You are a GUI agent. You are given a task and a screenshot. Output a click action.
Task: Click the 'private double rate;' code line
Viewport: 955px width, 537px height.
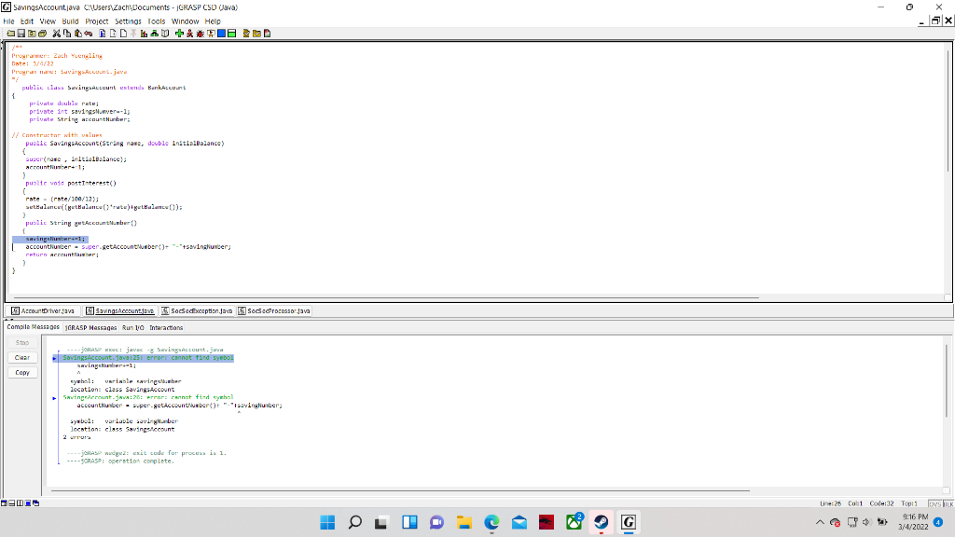pos(63,103)
